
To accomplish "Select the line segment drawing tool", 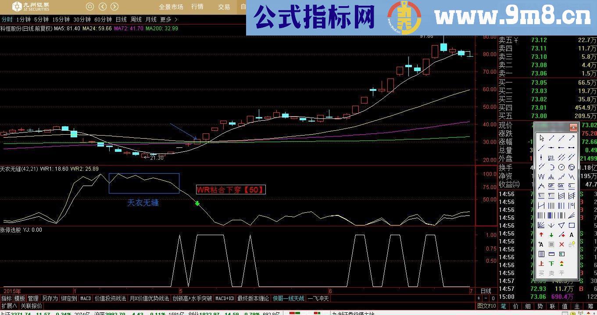I will pyautogui.click(x=551, y=137).
